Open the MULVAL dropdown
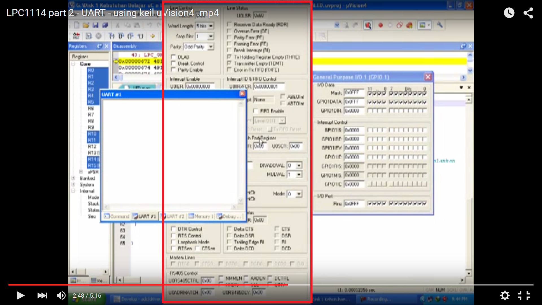The image size is (542, 305). click(299, 175)
